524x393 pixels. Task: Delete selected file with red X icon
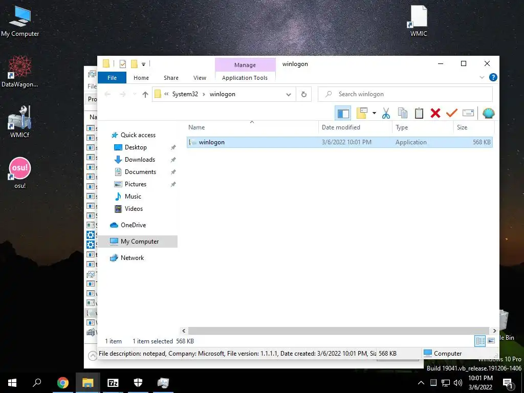point(435,113)
